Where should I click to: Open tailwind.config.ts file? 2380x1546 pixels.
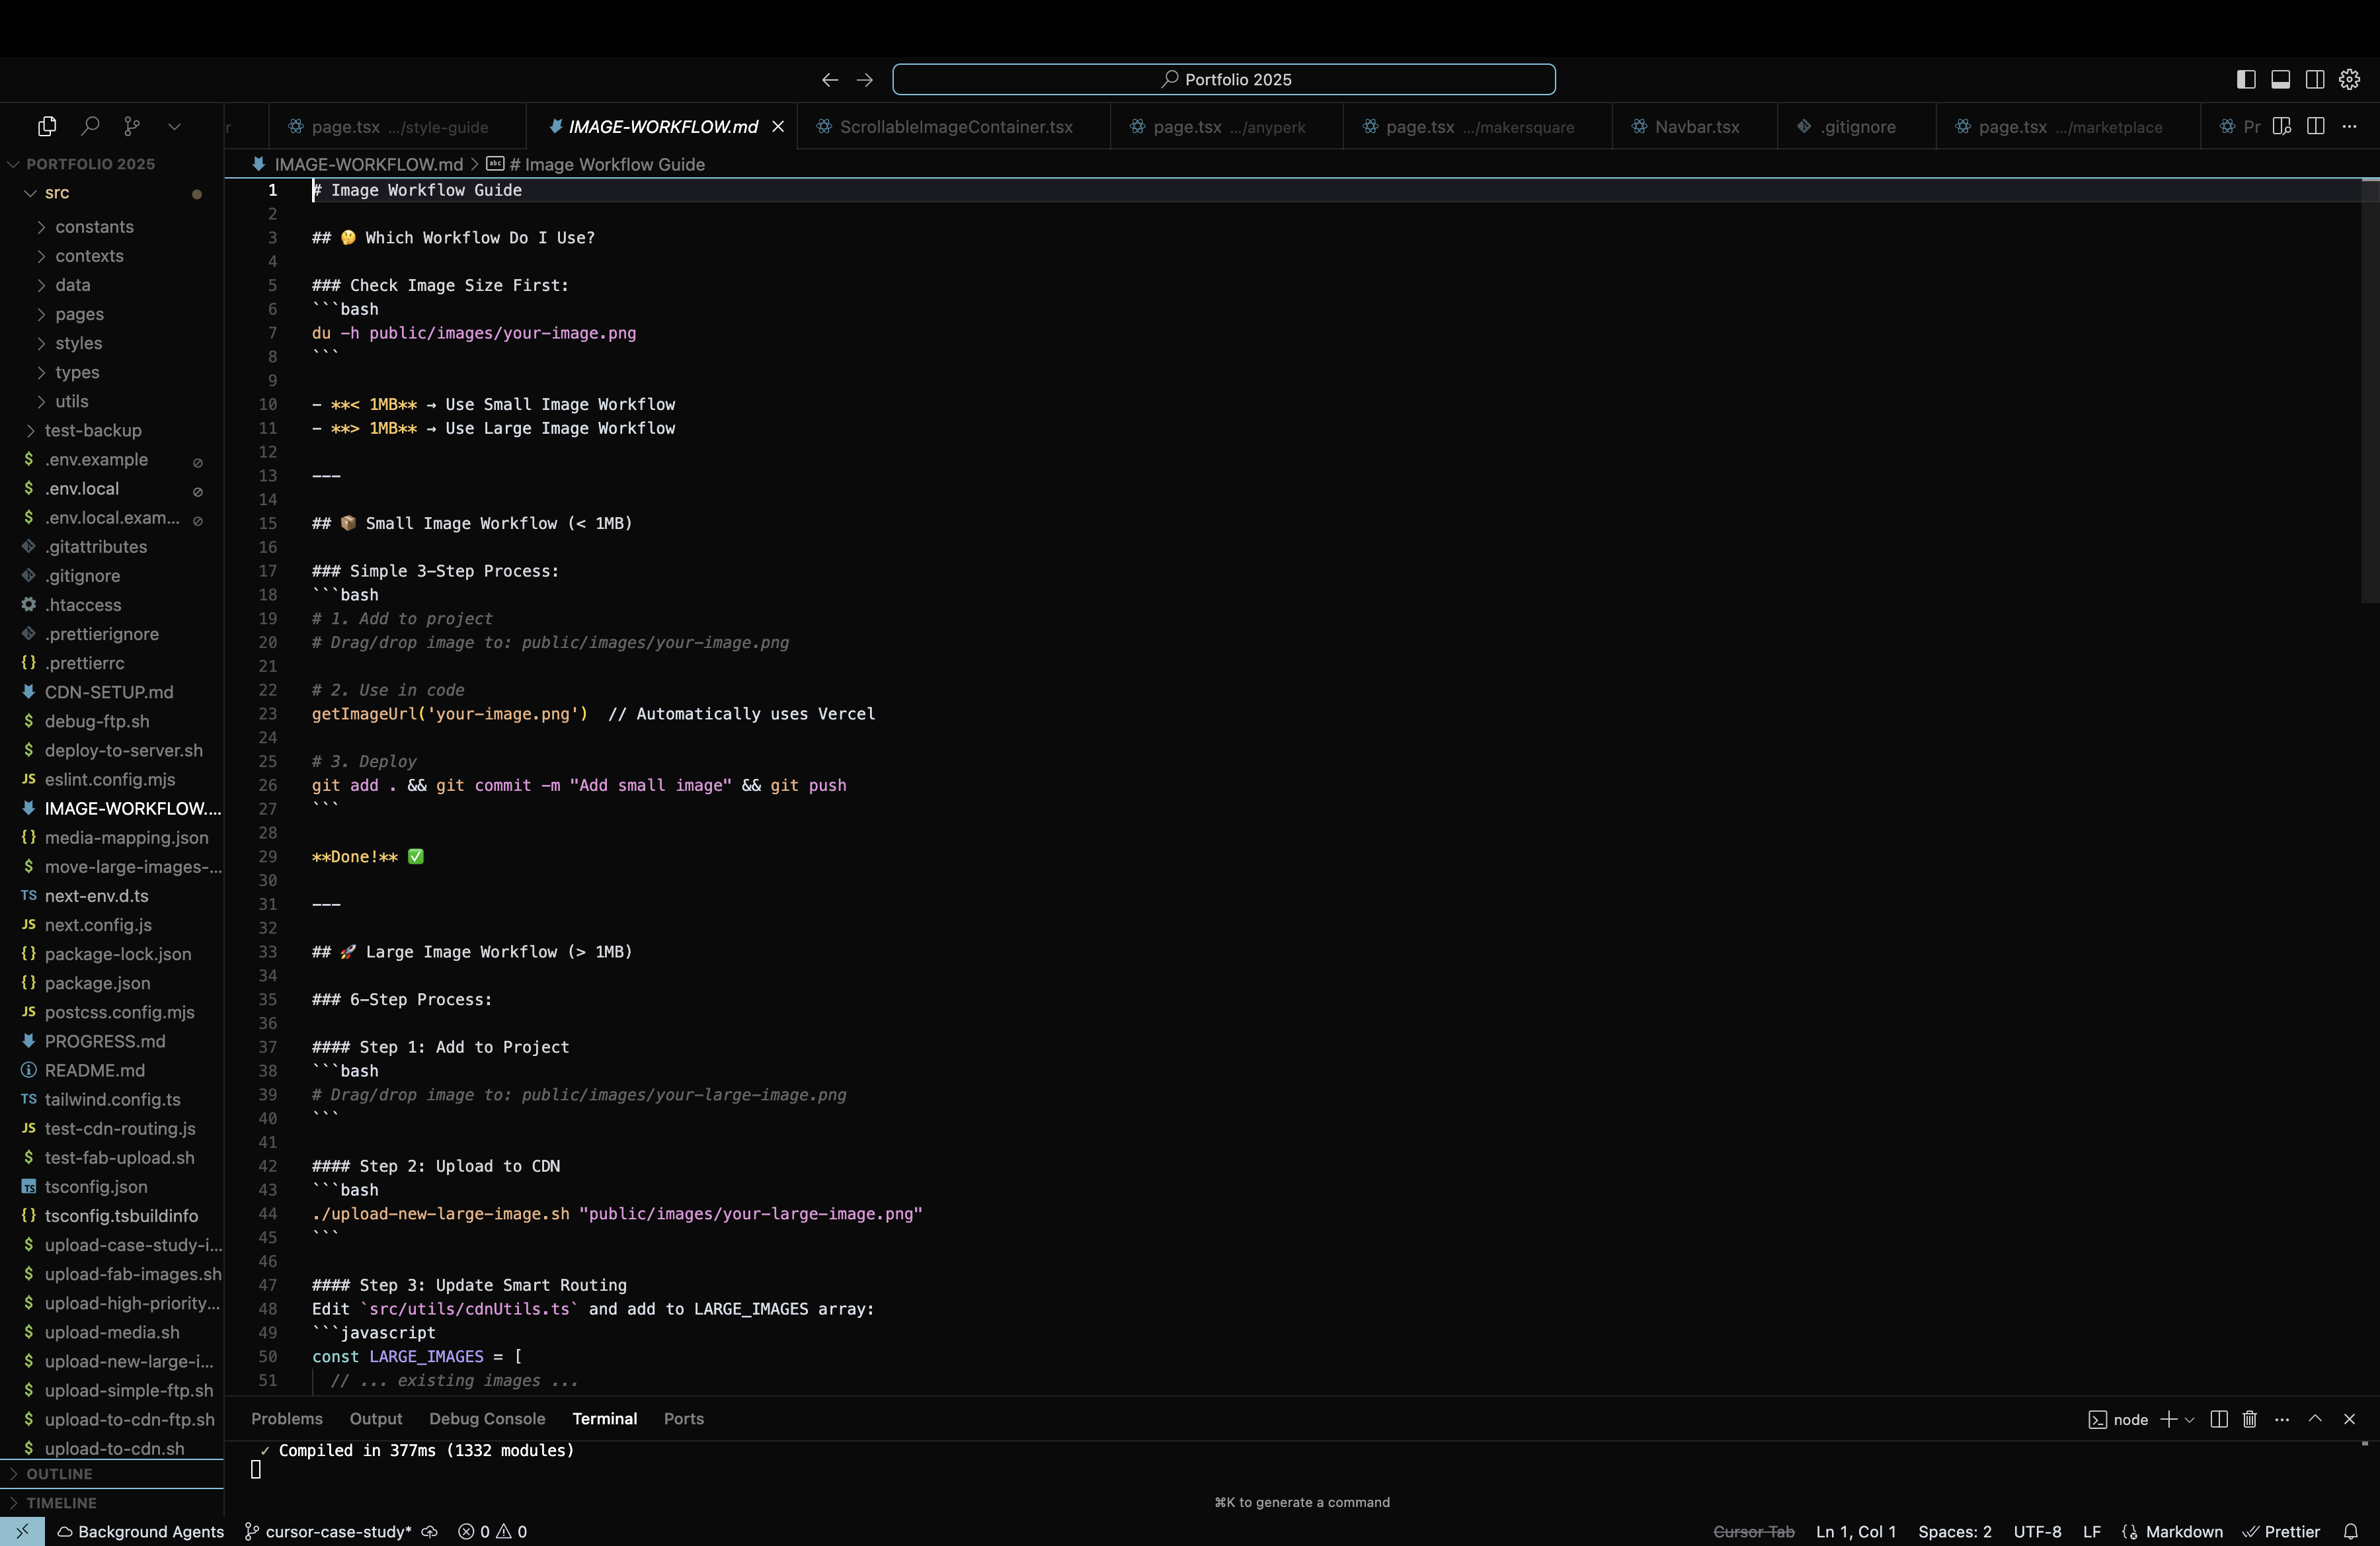pyautogui.click(x=112, y=1099)
